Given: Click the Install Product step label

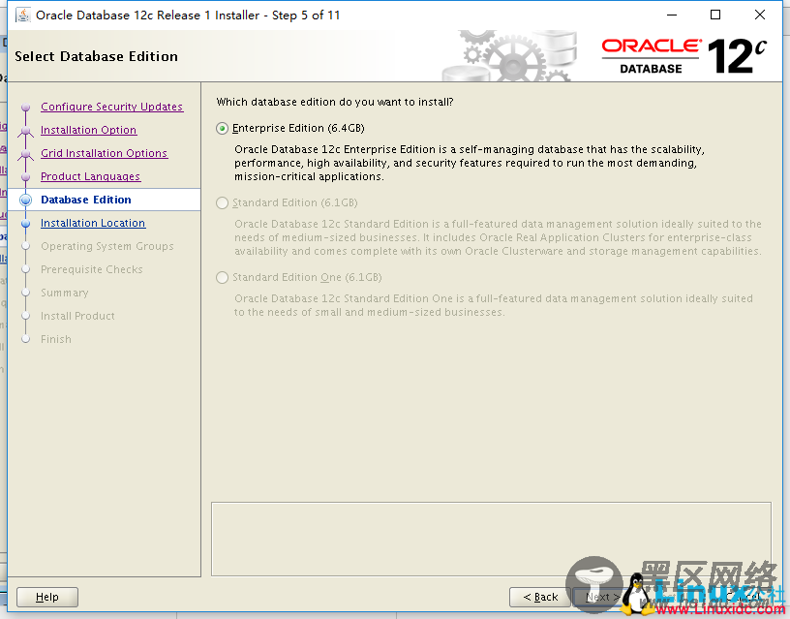Looking at the screenshot, I should pos(77,316).
